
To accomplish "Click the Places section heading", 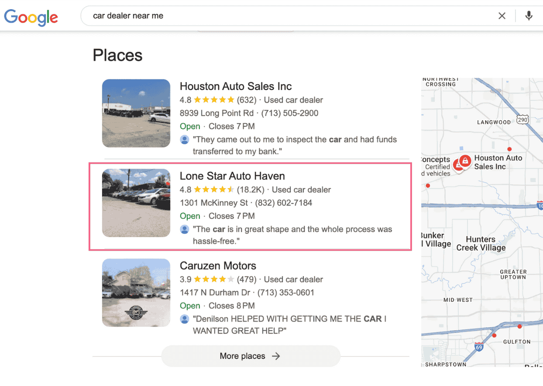I will tap(117, 55).
